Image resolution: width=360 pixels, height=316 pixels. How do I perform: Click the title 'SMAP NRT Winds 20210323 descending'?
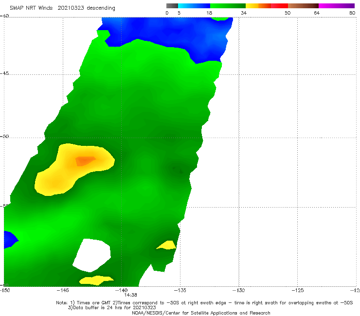62,8
